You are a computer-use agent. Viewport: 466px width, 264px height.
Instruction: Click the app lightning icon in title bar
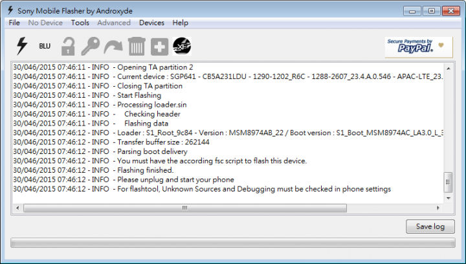tap(10, 10)
